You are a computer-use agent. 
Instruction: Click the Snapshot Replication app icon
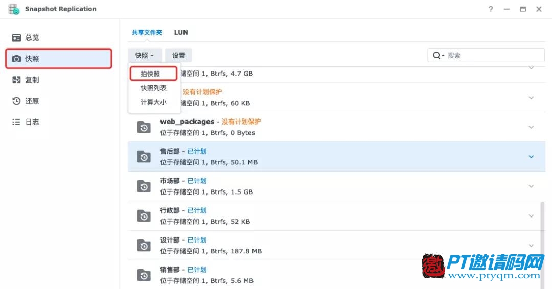tap(14, 9)
